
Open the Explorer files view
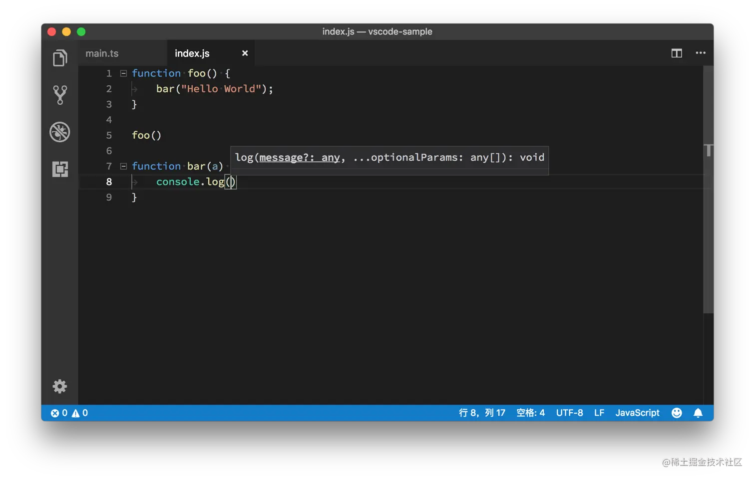coord(60,58)
